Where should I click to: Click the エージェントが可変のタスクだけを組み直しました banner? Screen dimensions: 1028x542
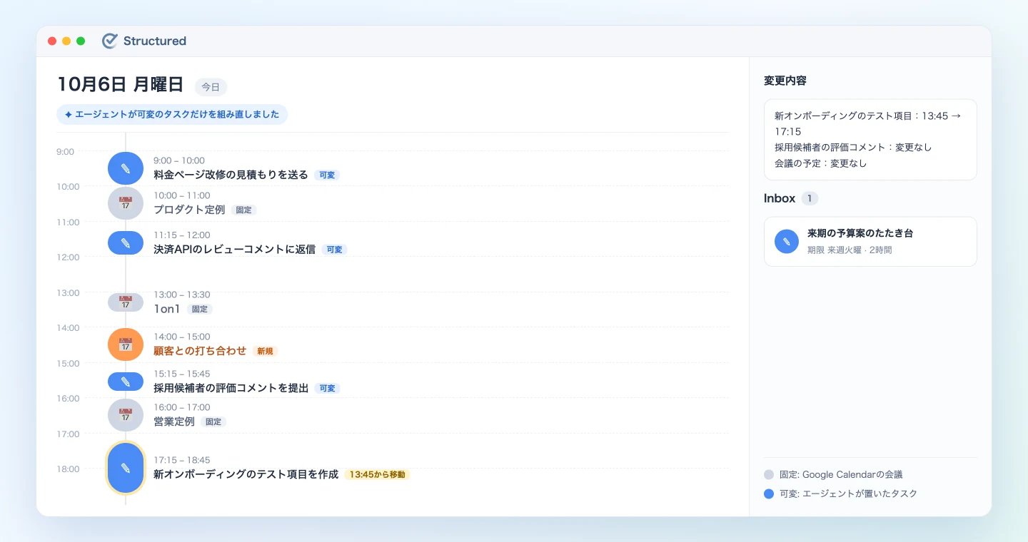coord(172,114)
